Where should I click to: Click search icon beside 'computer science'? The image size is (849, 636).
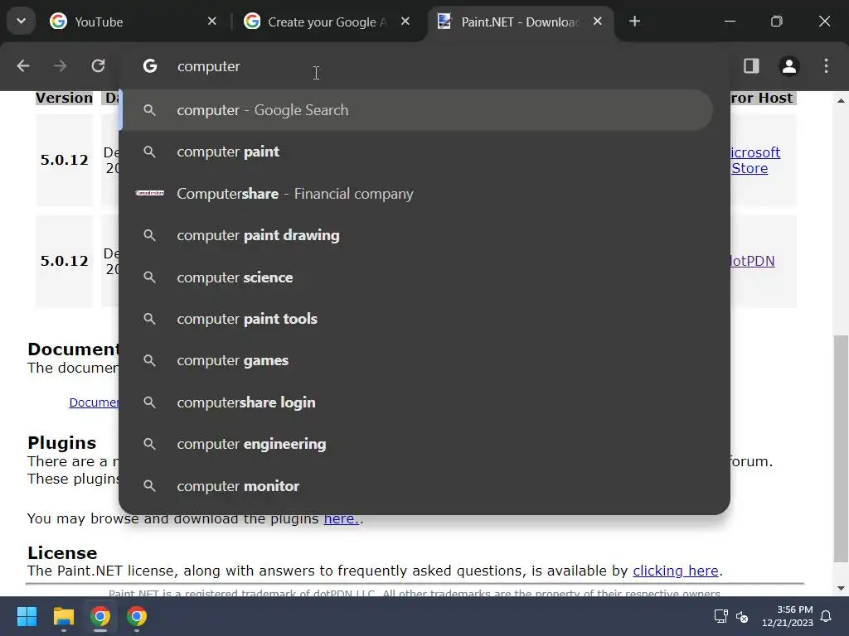[149, 277]
